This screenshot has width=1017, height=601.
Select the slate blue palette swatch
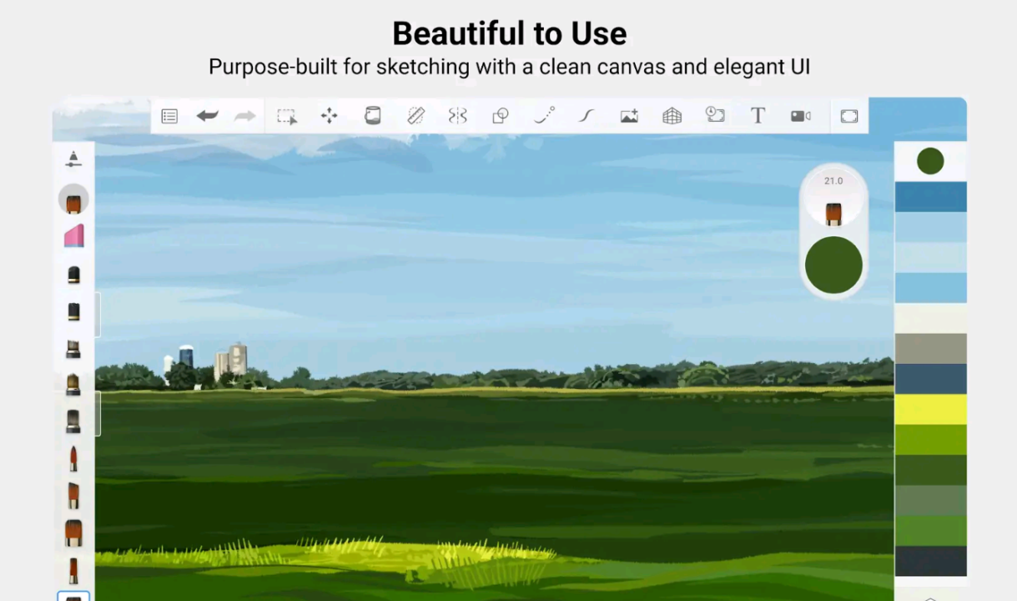click(931, 379)
